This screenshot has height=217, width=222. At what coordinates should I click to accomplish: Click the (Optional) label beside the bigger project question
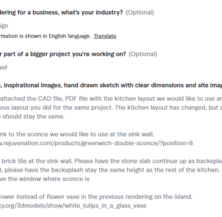pos(143,54)
